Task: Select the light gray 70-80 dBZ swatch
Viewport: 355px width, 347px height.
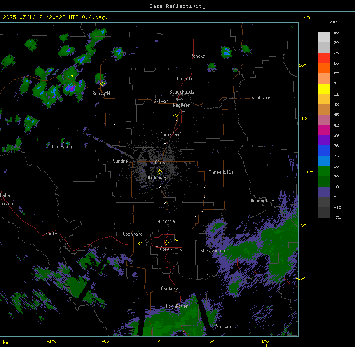Action: point(324,38)
